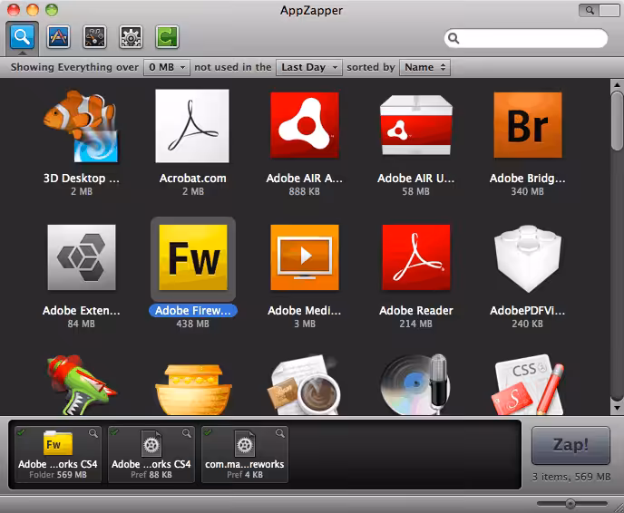Open the '0 MB' size filter dropdown
The height and width of the screenshot is (513, 624).
(167, 67)
